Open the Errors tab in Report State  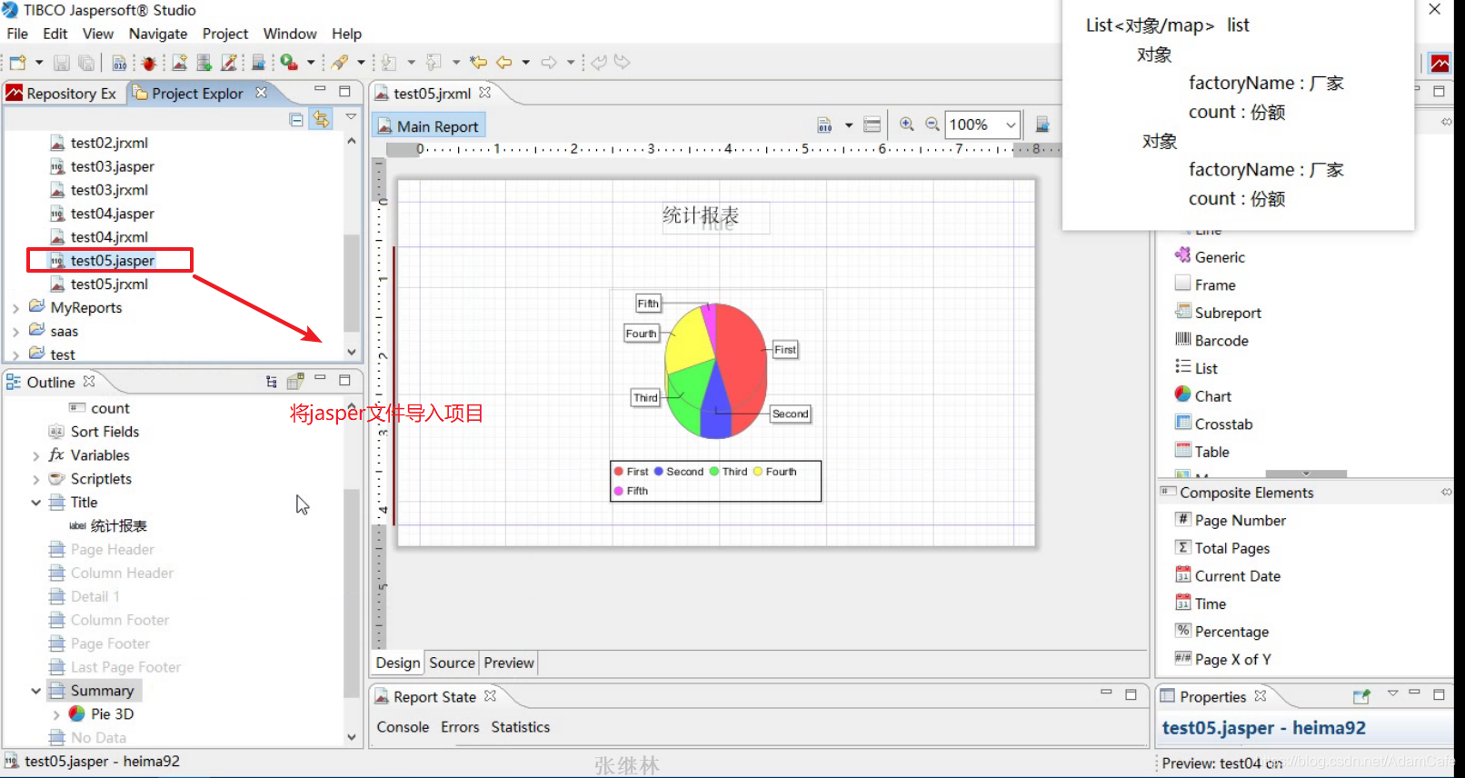[460, 727]
